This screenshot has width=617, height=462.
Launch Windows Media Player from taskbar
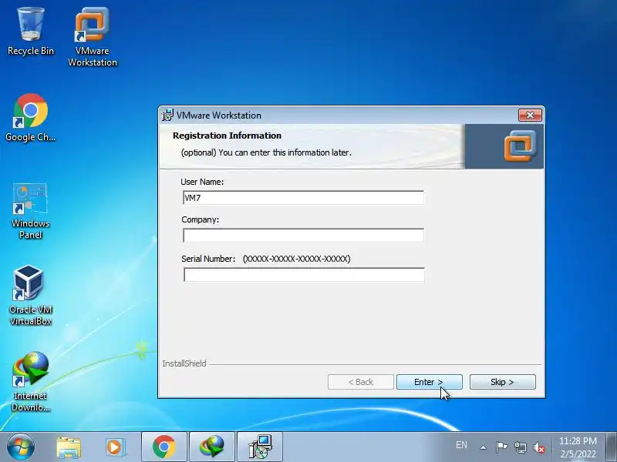click(x=116, y=447)
